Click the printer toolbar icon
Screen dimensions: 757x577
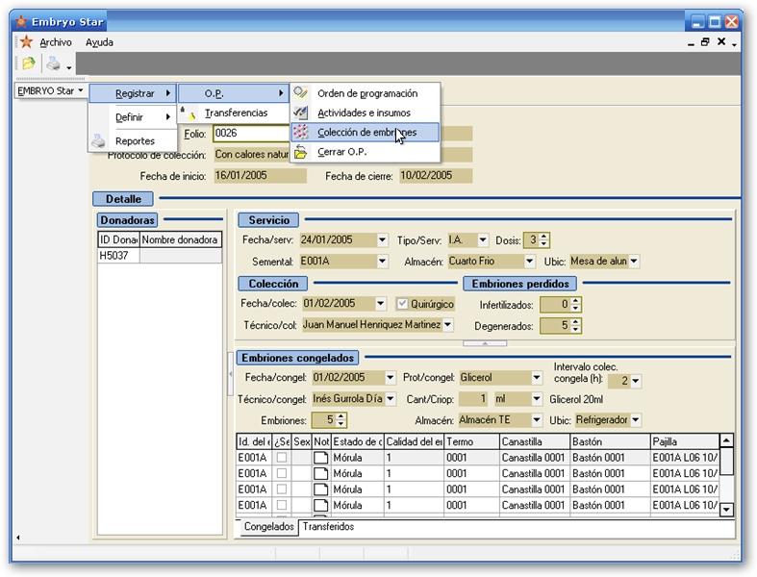pyautogui.click(x=54, y=63)
